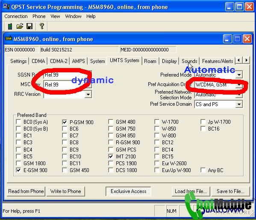Viewport: 256px width, 220px height.
Task: Click the ESN 00000000 field
Action: 21,50
